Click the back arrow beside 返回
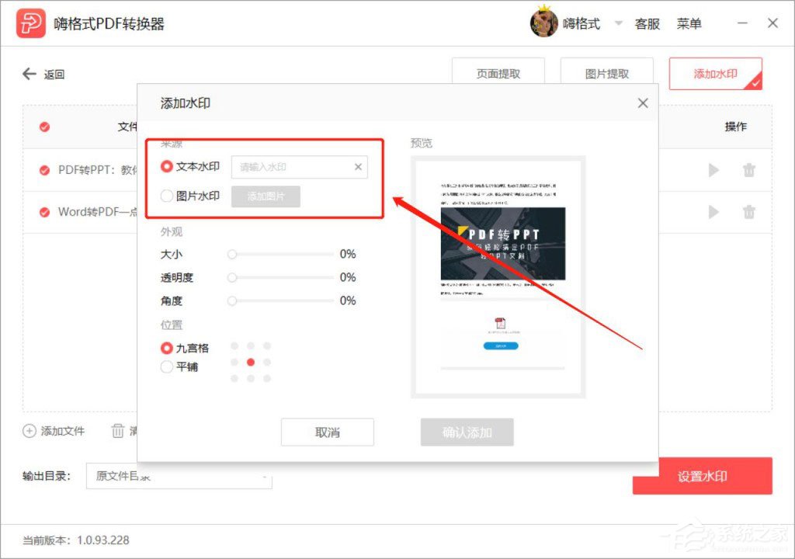The height and width of the screenshot is (559, 795). [x=28, y=74]
